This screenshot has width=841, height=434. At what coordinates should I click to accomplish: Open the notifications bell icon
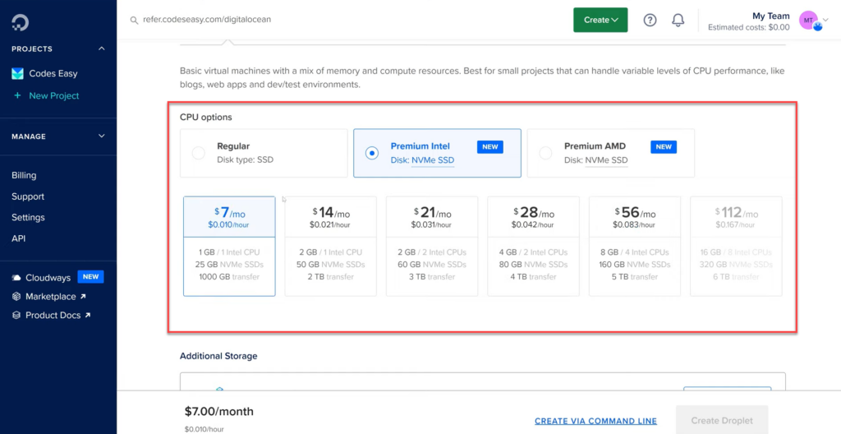[x=678, y=20]
